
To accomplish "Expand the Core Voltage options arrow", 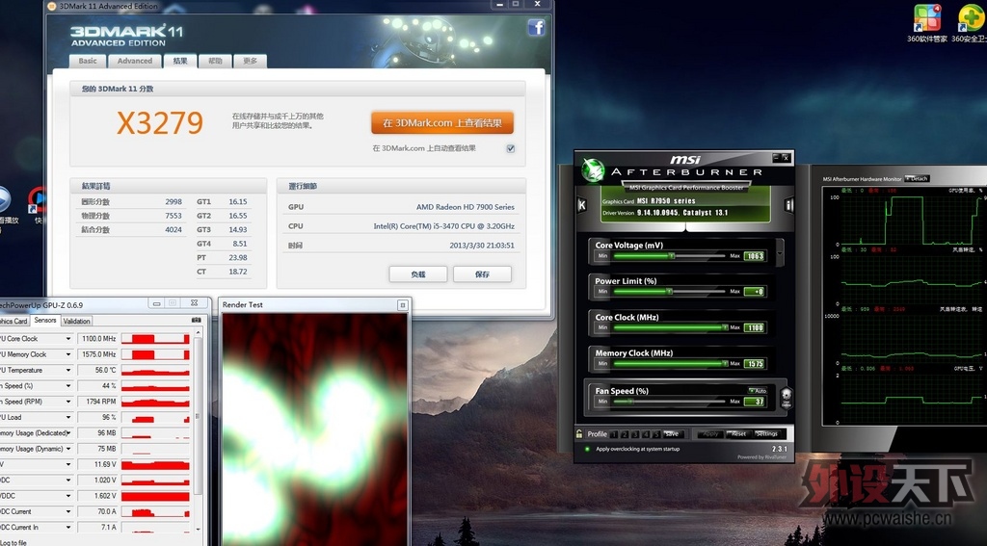I will click(x=781, y=251).
